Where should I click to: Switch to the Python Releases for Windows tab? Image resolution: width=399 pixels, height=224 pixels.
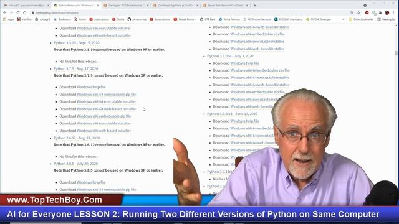point(76,6)
